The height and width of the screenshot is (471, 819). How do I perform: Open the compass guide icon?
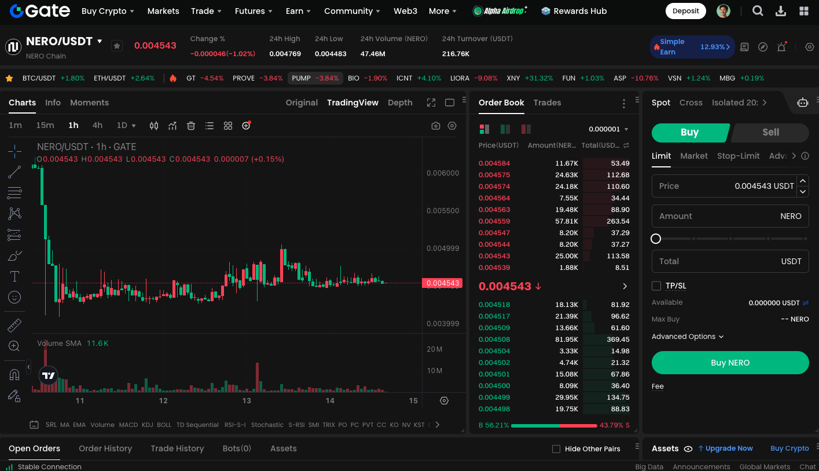coord(763,47)
